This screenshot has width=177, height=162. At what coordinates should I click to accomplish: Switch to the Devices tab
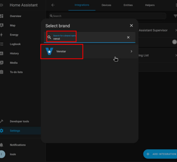click(106, 5)
